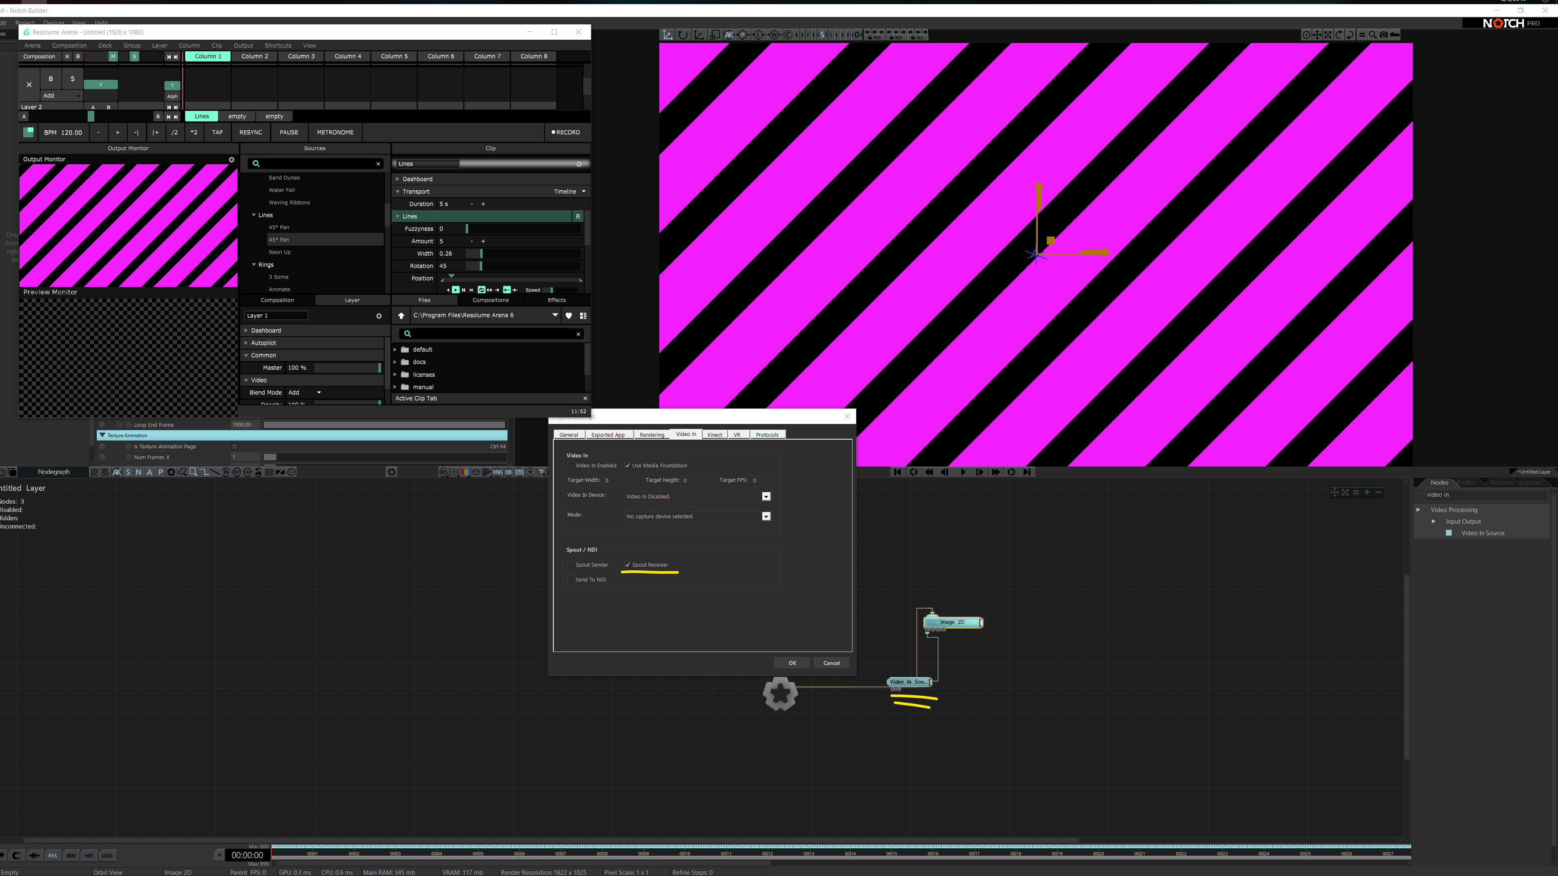Switch to the Kinect tab in settings dialog
Viewport: 1558px width, 876px height.
pos(714,434)
